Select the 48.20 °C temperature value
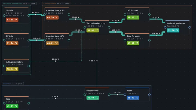This screenshot has width=196, height=110. tap(133, 17)
